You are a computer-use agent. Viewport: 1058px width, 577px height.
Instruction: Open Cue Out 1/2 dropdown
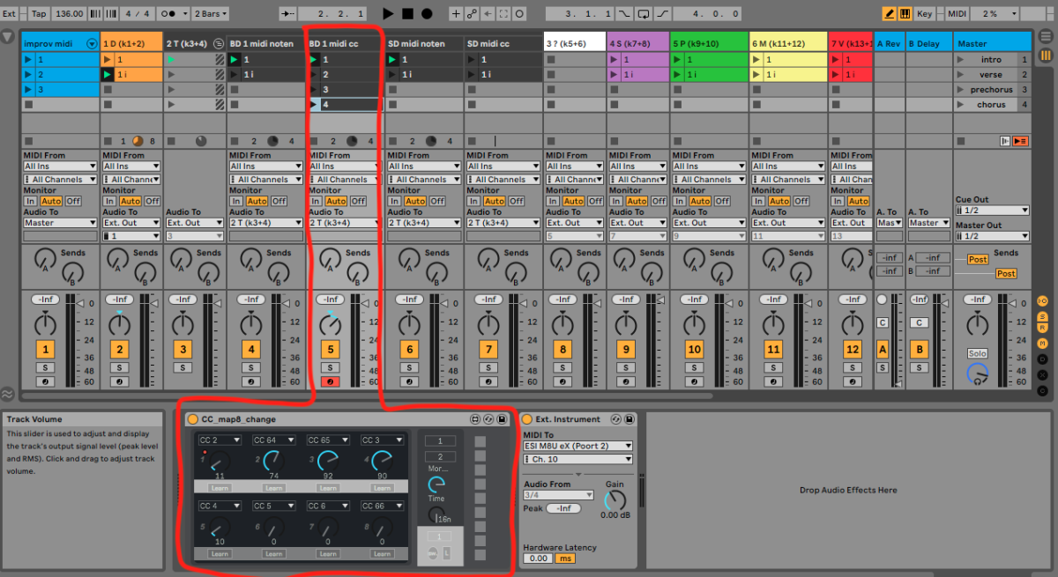[993, 211]
